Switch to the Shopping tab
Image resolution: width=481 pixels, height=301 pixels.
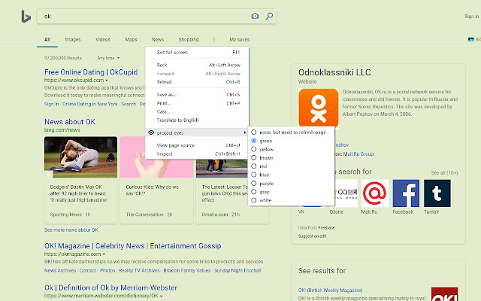(189, 40)
